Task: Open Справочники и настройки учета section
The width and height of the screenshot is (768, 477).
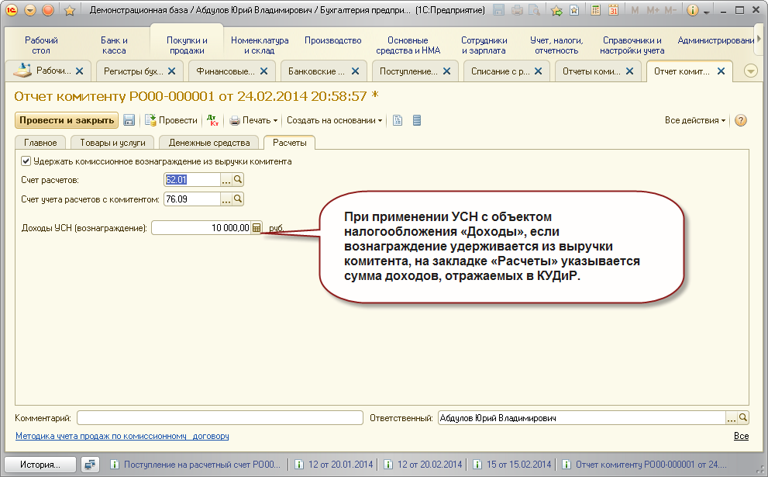Action: coord(632,45)
